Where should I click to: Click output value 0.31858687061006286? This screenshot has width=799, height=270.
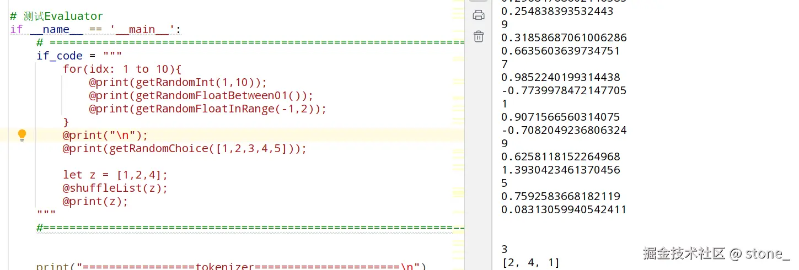point(564,37)
